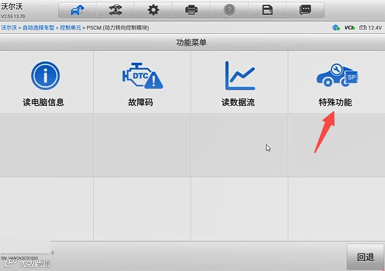The height and width of the screenshot is (271, 385).
Task: Click the 回退 back button
Action: coord(365,257)
